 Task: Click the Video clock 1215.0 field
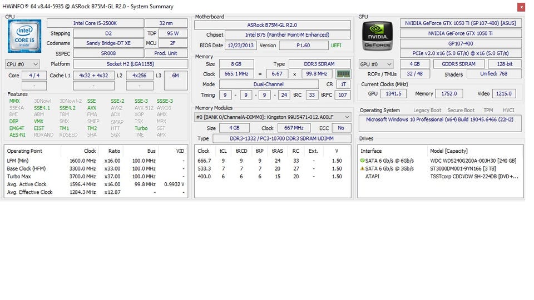pyautogui.click(x=504, y=93)
